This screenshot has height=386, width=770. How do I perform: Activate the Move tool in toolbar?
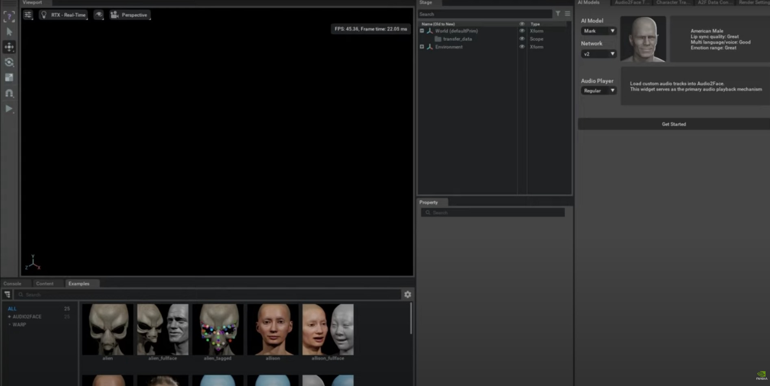click(9, 47)
